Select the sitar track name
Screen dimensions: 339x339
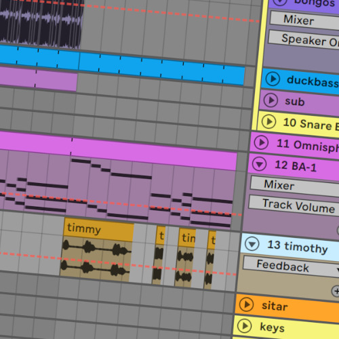[x=275, y=306]
